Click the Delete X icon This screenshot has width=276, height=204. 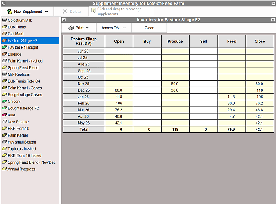pos(65,12)
